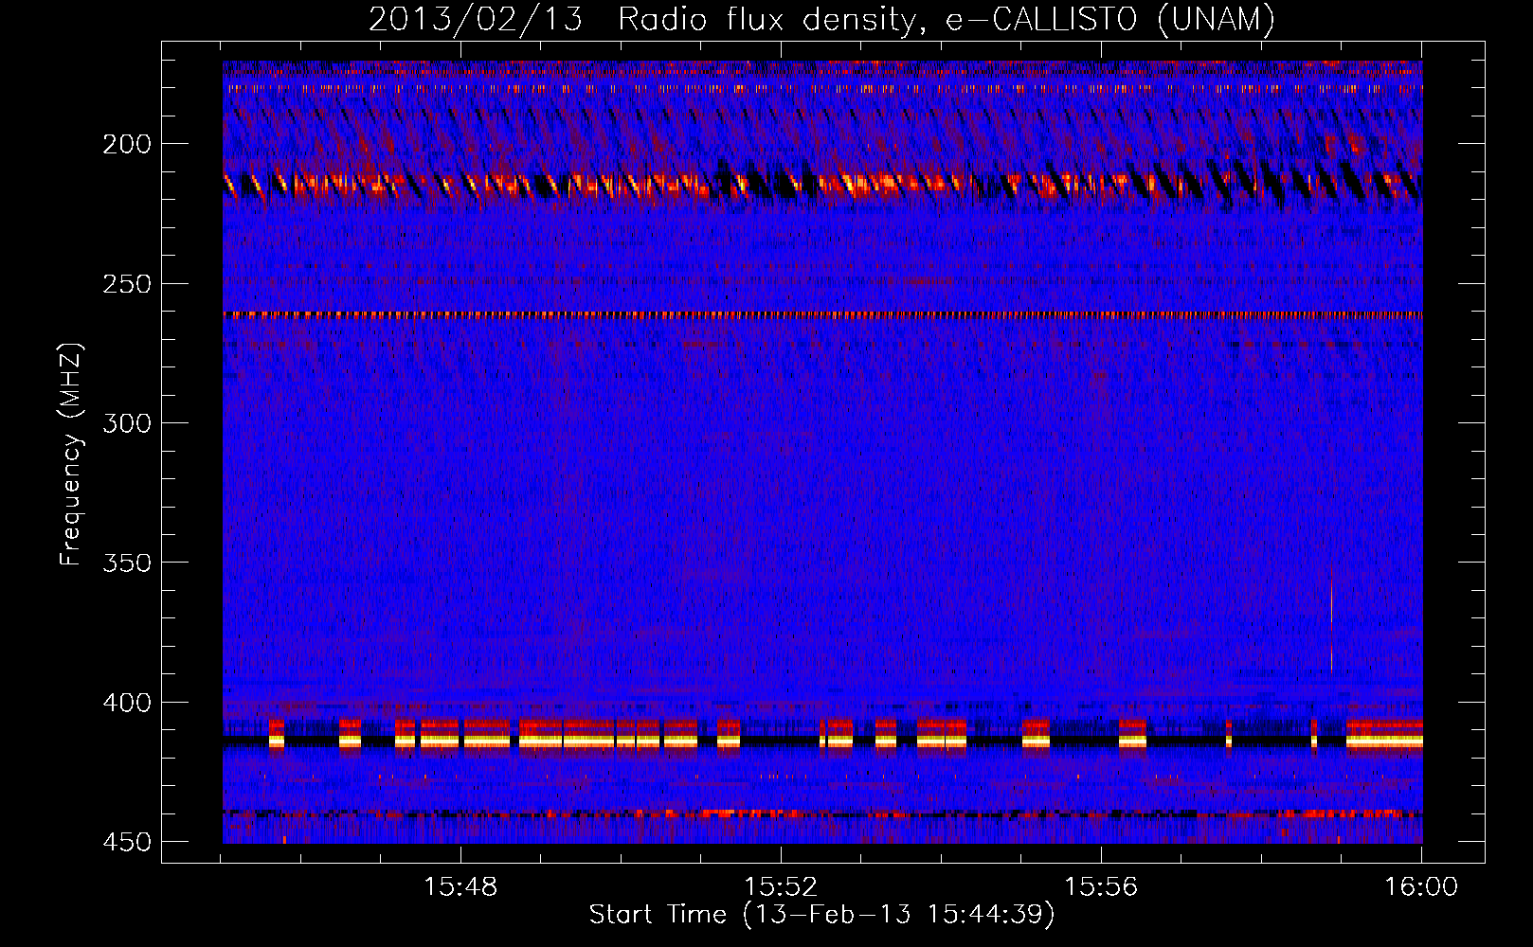The image size is (1533, 947).
Task: Click the 'Start Time (13-Feb-13 15:44:39)' label
Action: pos(821,915)
